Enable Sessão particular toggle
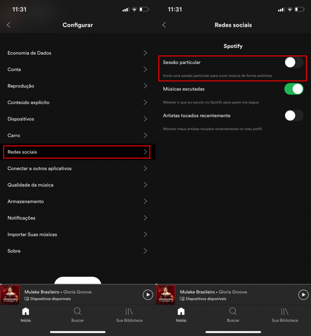Image resolution: width=311 pixels, height=336 pixels. tap(294, 63)
